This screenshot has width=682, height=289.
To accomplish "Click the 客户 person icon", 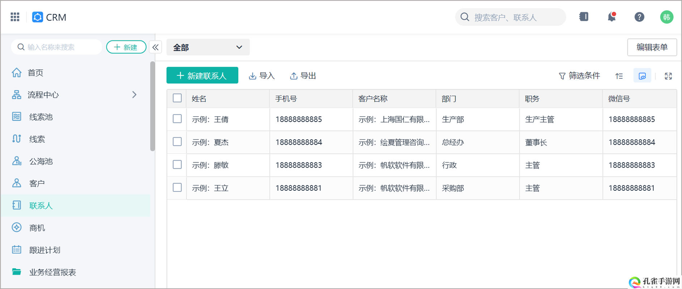I will [17, 183].
